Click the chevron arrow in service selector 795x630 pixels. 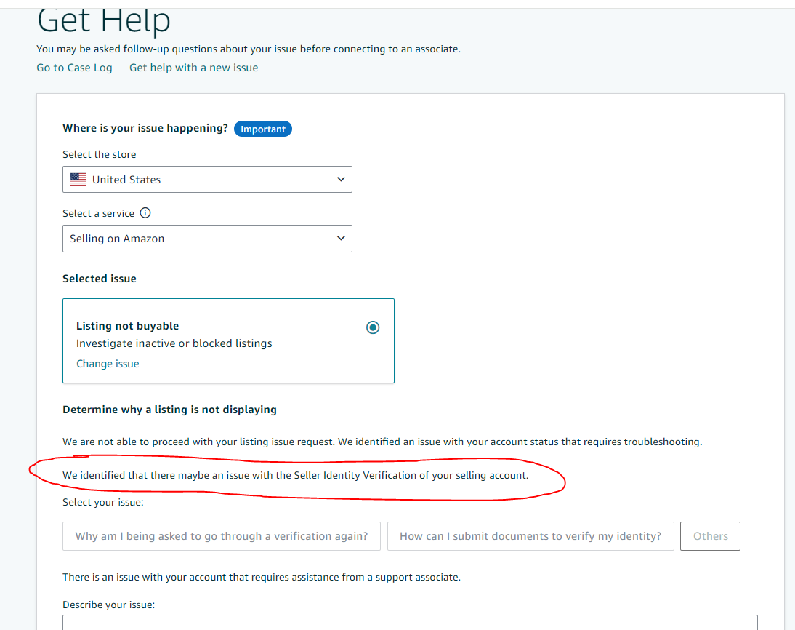341,238
